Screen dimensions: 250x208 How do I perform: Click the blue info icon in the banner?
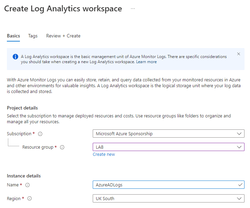(x=15, y=57)
